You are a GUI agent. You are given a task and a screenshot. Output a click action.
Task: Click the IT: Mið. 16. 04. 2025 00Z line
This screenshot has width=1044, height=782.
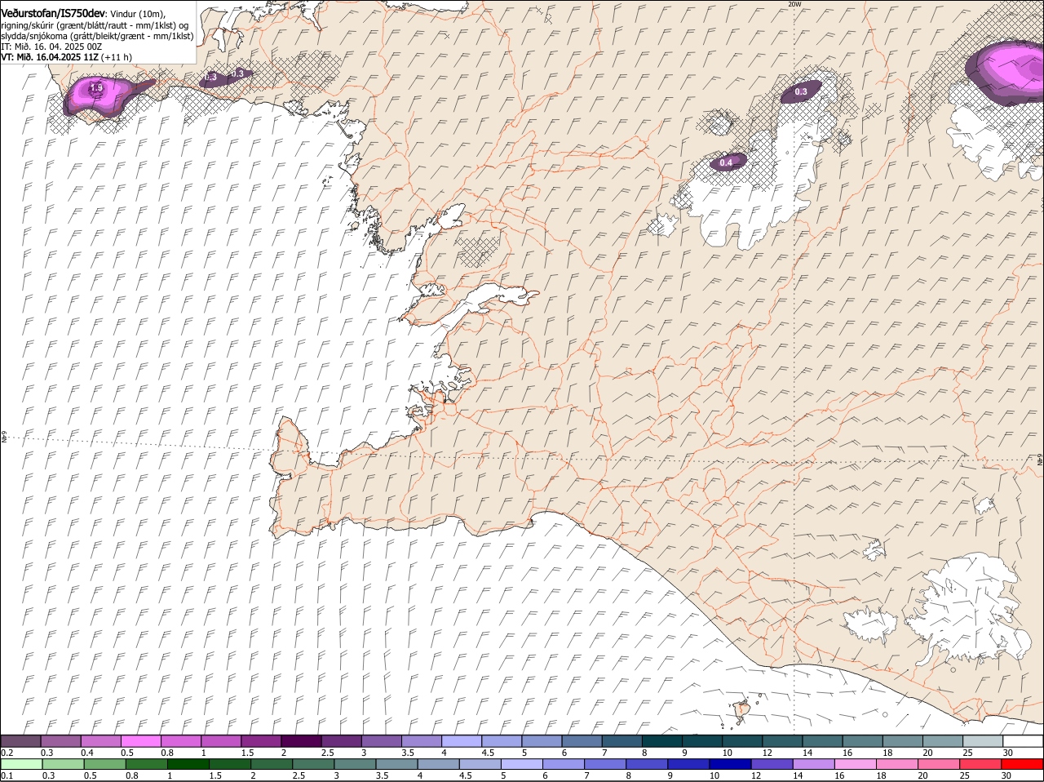pyautogui.click(x=51, y=47)
